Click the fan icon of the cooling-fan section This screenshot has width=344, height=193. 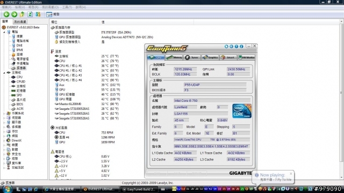(x=53, y=128)
